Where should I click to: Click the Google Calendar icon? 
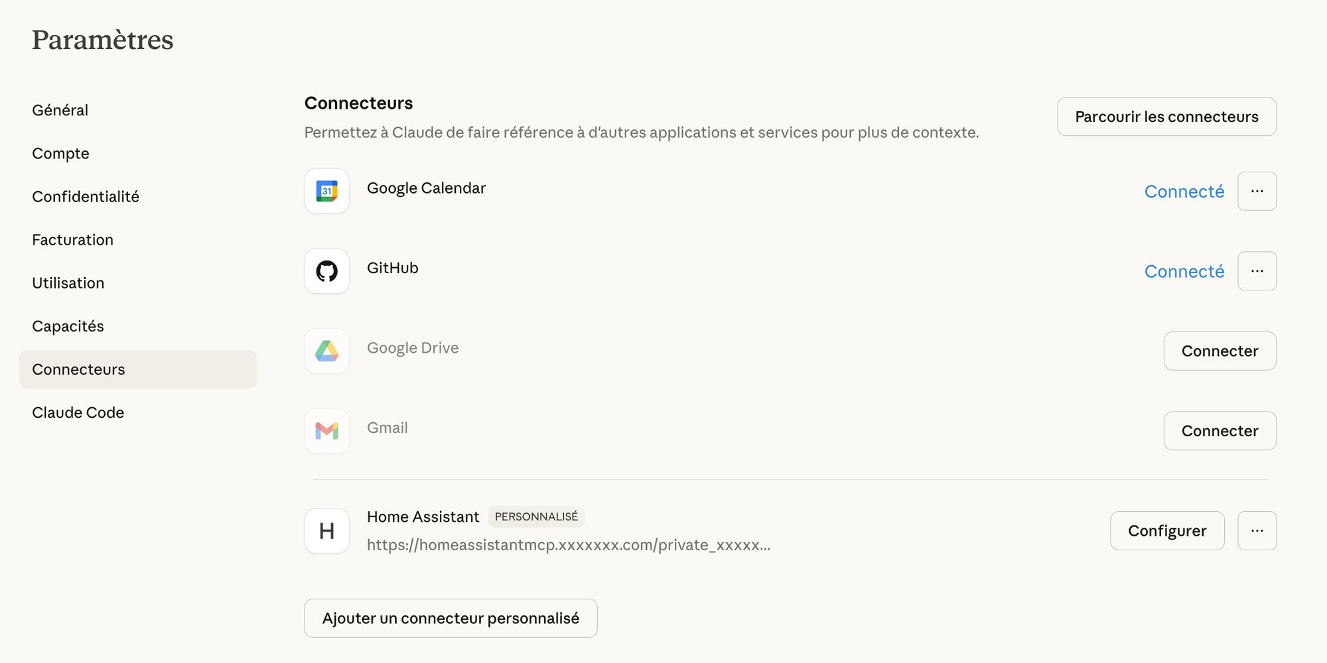[x=326, y=191]
